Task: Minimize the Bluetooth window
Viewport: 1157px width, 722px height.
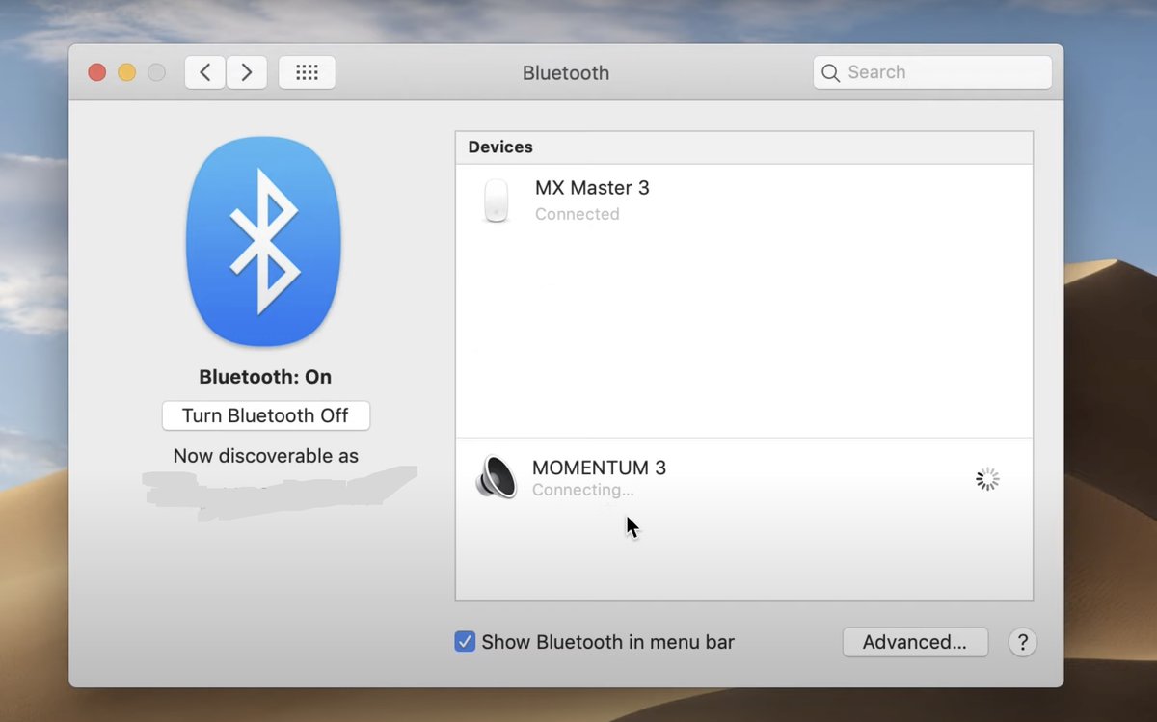Action: tap(126, 72)
